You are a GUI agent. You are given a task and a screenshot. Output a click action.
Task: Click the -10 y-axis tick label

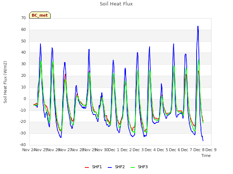[x=23, y=110]
